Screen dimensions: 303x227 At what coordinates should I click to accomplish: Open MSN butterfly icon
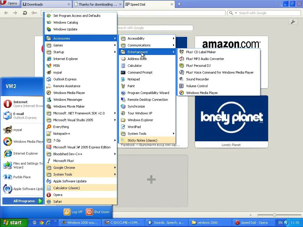49,66
